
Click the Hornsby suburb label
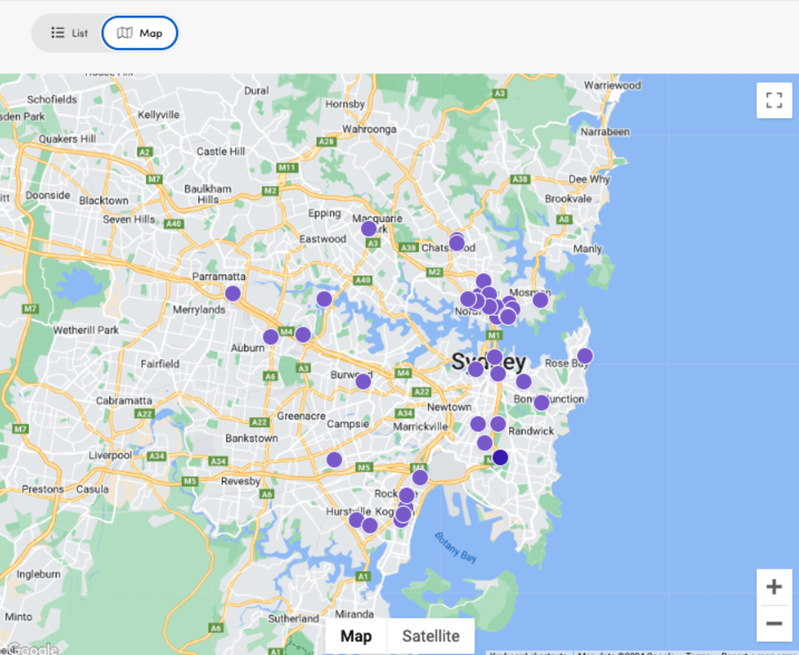[x=345, y=104]
